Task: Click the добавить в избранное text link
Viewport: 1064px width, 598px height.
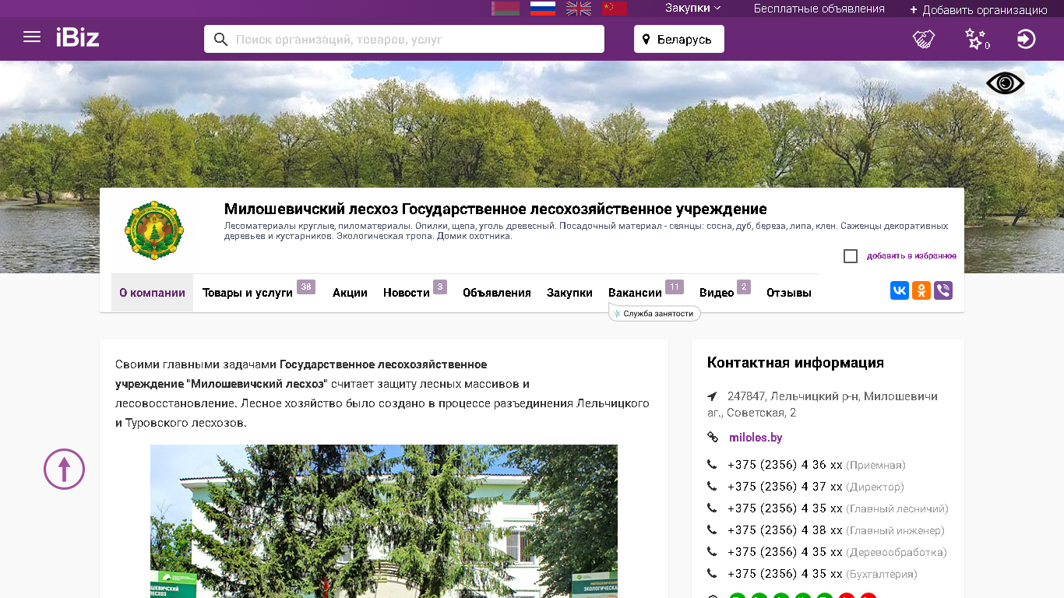Action: pos(911,256)
